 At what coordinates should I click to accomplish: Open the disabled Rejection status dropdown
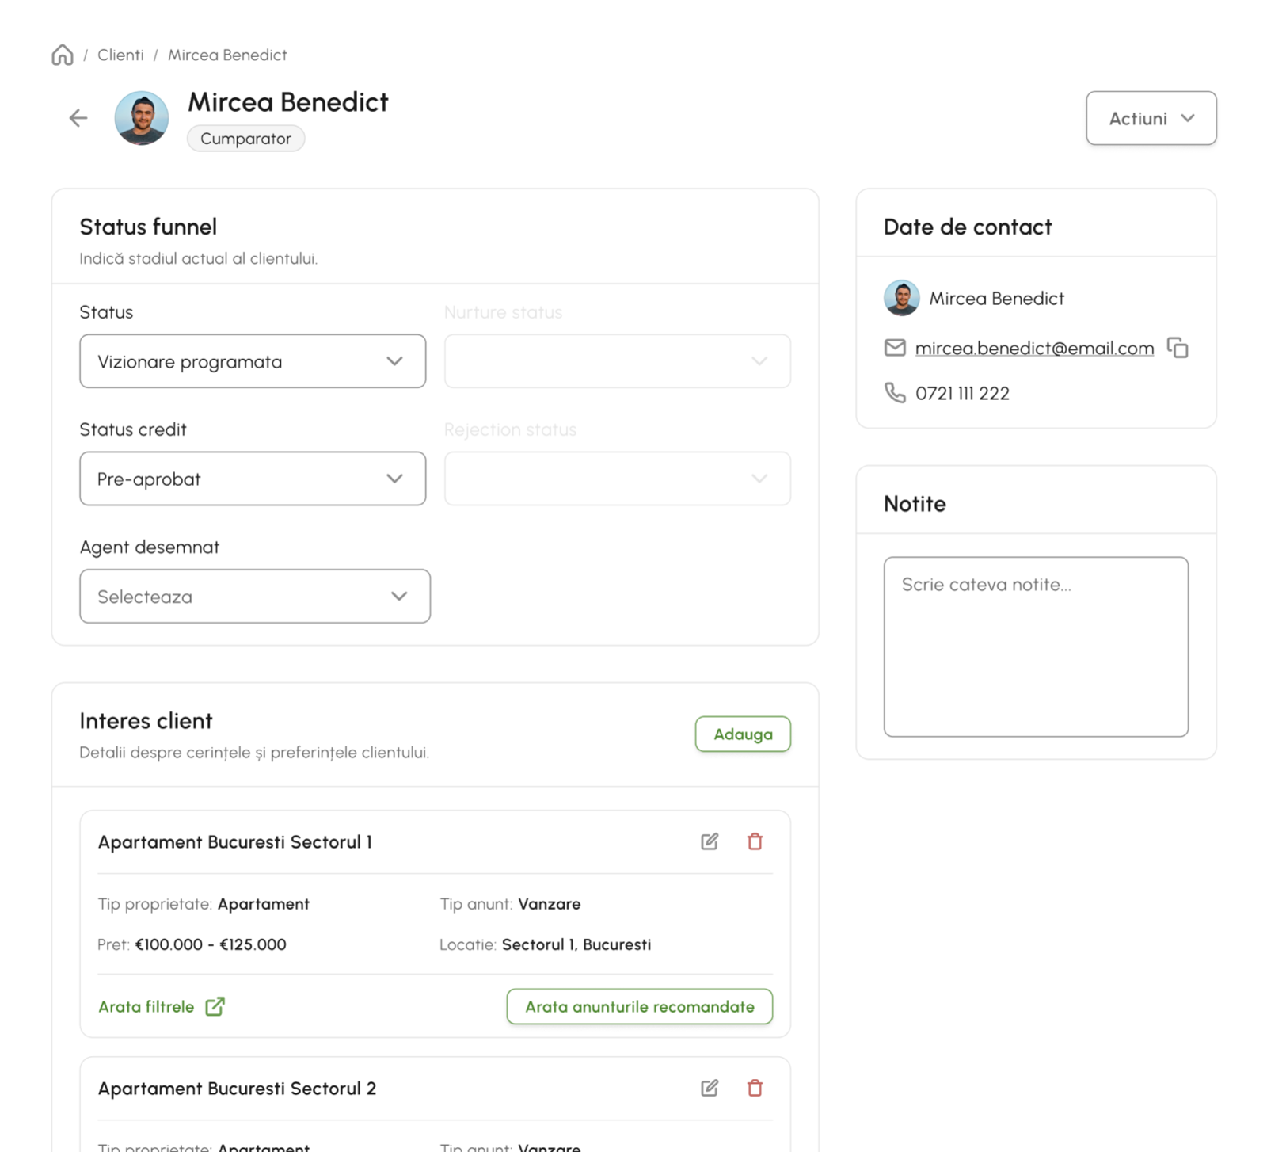point(618,479)
